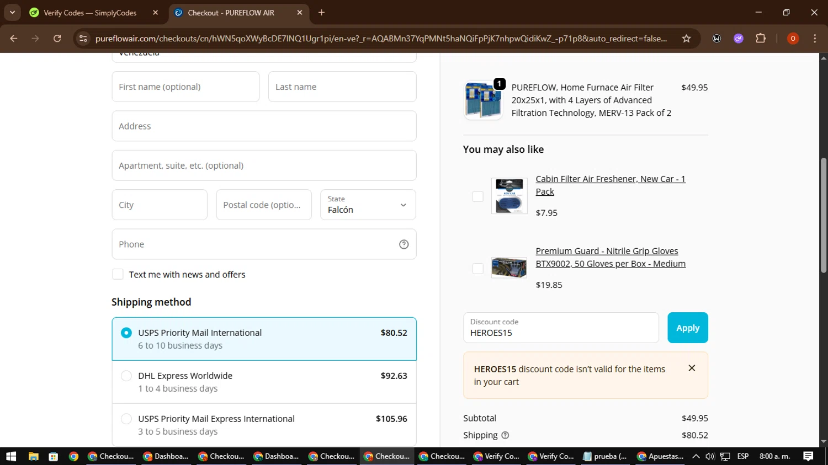Viewport: 828px width, 465px height.
Task: Open the notification center icon
Action: click(x=808, y=456)
